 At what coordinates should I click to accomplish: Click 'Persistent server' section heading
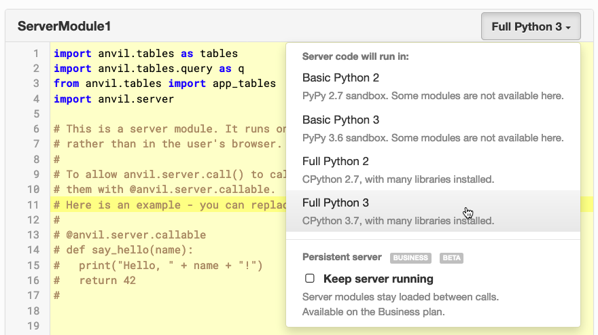click(342, 258)
